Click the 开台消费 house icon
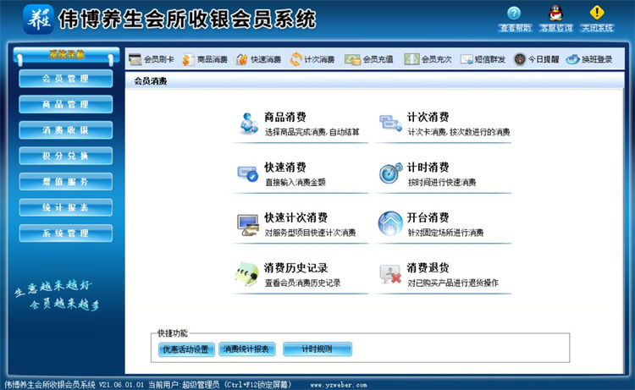This screenshot has height=390, width=635. point(389,224)
